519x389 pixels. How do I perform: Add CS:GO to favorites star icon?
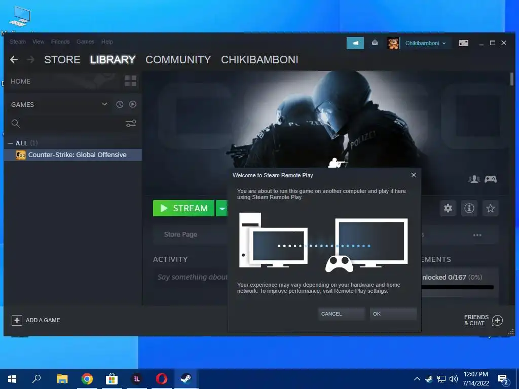tap(490, 208)
